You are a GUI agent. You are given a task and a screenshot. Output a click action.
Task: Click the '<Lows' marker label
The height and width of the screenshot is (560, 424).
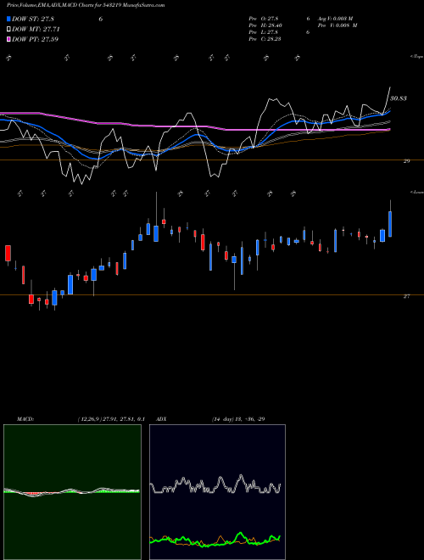click(417, 192)
